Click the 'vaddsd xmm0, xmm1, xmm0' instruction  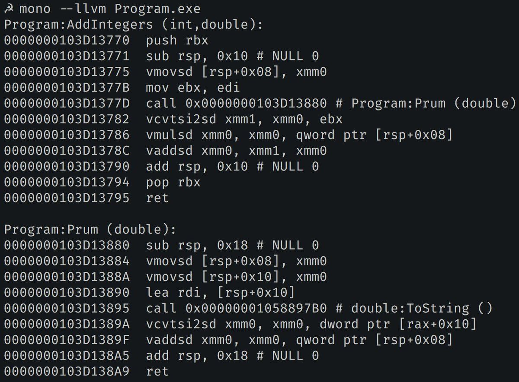(x=237, y=151)
